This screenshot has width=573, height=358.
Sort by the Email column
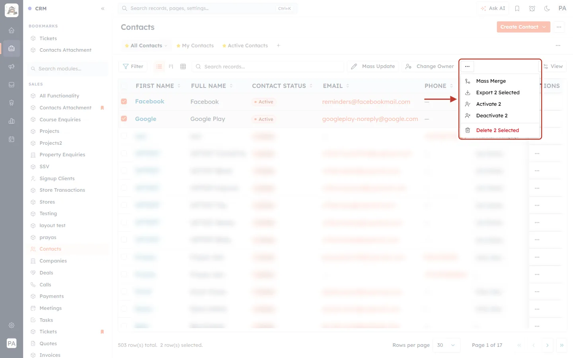click(x=336, y=86)
